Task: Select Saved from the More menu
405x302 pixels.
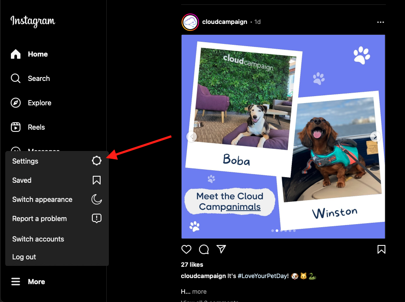Action: click(x=57, y=180)
